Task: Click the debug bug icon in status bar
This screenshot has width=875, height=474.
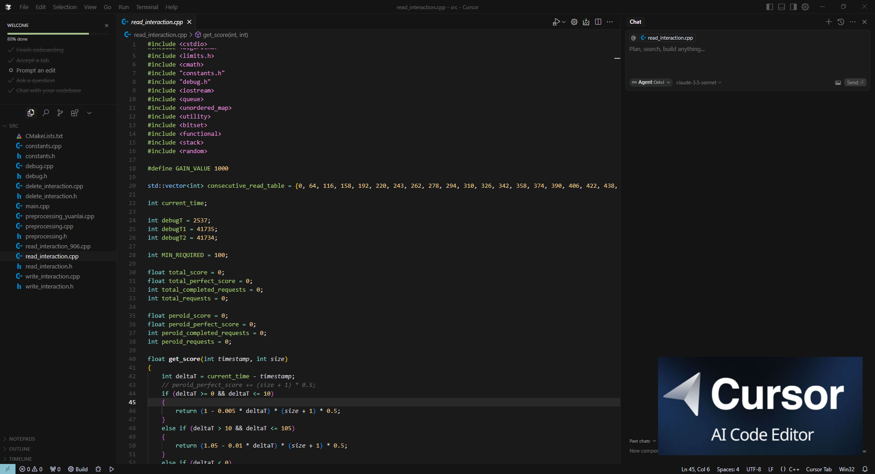Action: (x=98, y=469)
